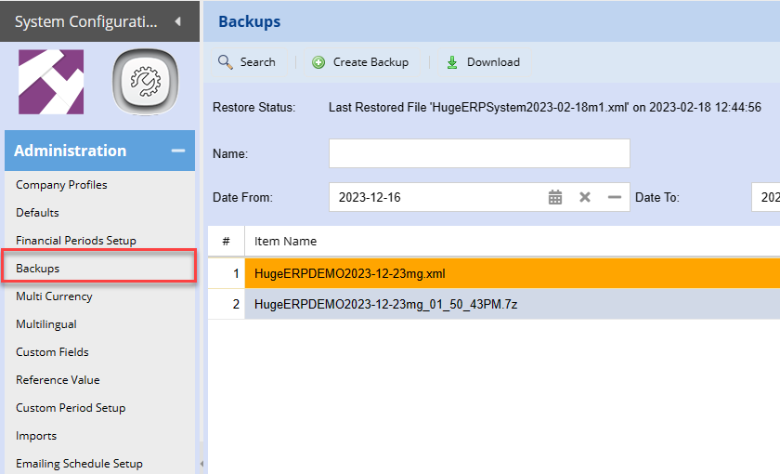The image size is (780, 474).
Task: Click the Search magnifier icon
Action: 225,62
